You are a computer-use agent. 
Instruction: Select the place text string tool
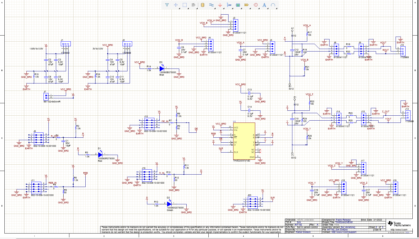click(x=264, y=5)
